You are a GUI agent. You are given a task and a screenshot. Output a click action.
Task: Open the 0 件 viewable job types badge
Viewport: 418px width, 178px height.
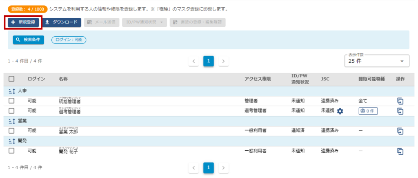click(x=368, y=111)
